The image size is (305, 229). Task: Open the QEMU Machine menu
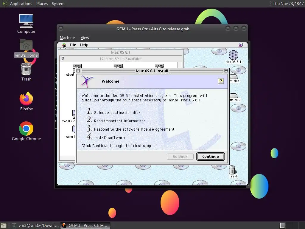pyautogui.click(x=67, y=38)
